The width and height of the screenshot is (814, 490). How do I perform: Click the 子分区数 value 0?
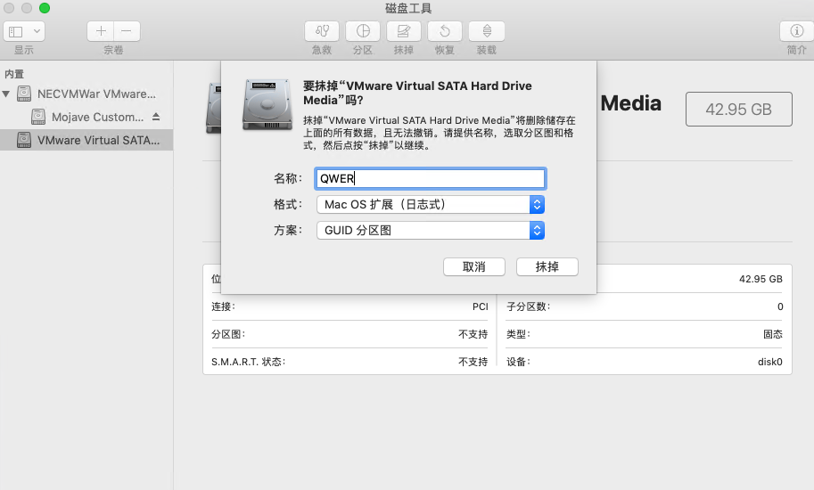click(780, 306)
